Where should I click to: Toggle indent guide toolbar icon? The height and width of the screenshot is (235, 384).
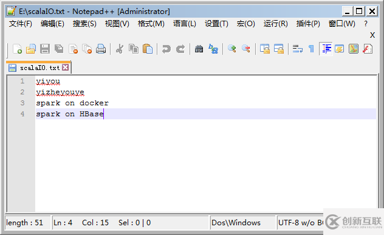pos(326,49)
